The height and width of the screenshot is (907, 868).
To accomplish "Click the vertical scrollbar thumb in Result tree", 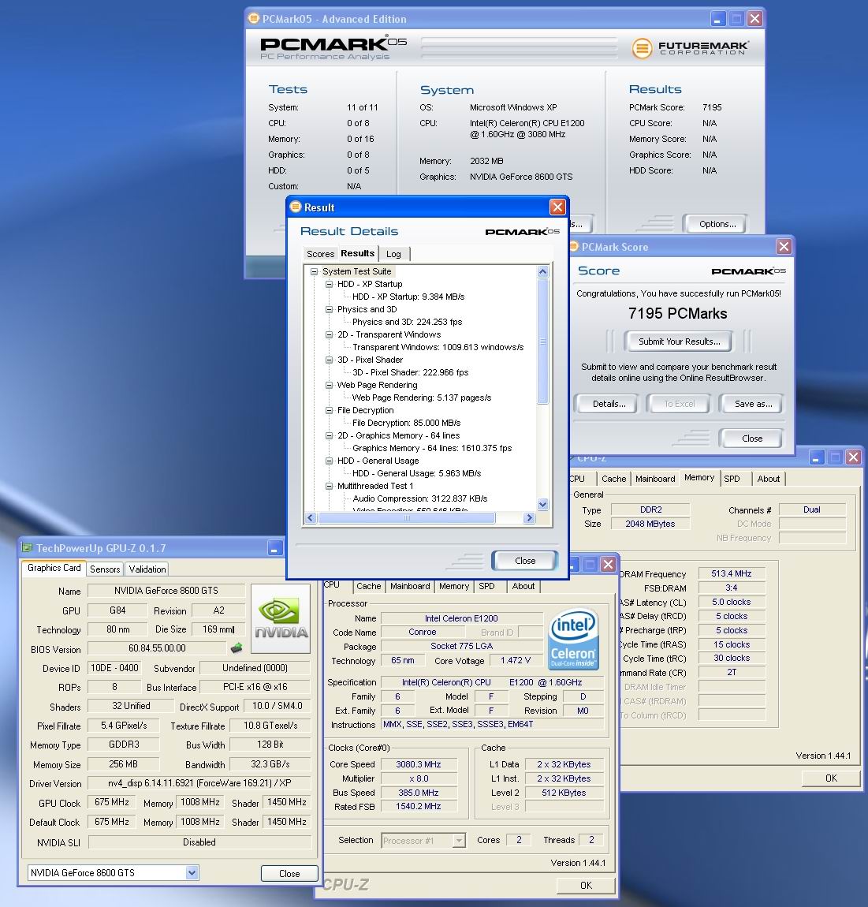I will point(542,342).
